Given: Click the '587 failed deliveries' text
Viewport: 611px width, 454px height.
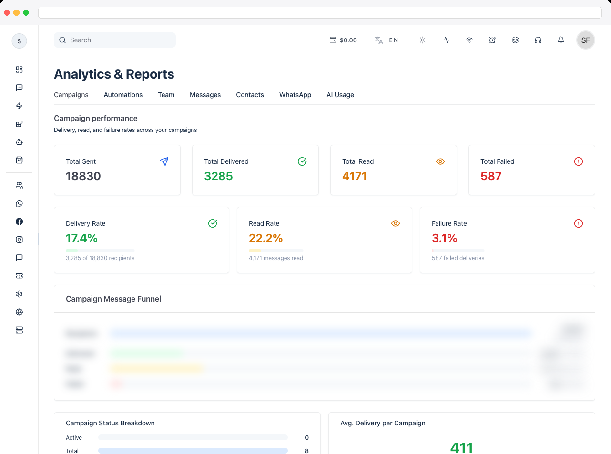Looking at the screenshot, I should (x=458, y=258).
